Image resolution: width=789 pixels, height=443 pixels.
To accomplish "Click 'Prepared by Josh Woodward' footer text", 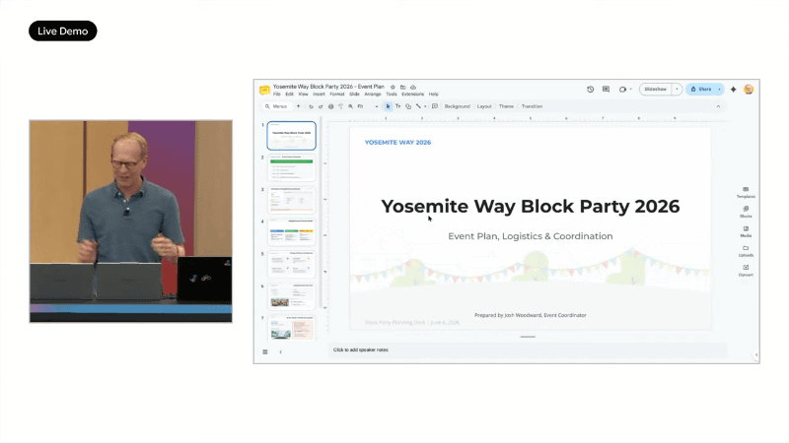I will (531, 315).
